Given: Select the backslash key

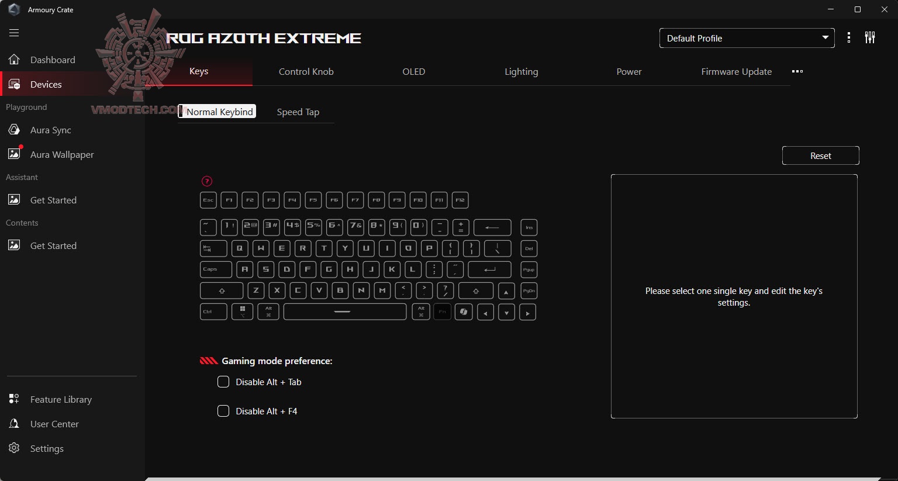Looking at the screenshot, I should 498,248.
